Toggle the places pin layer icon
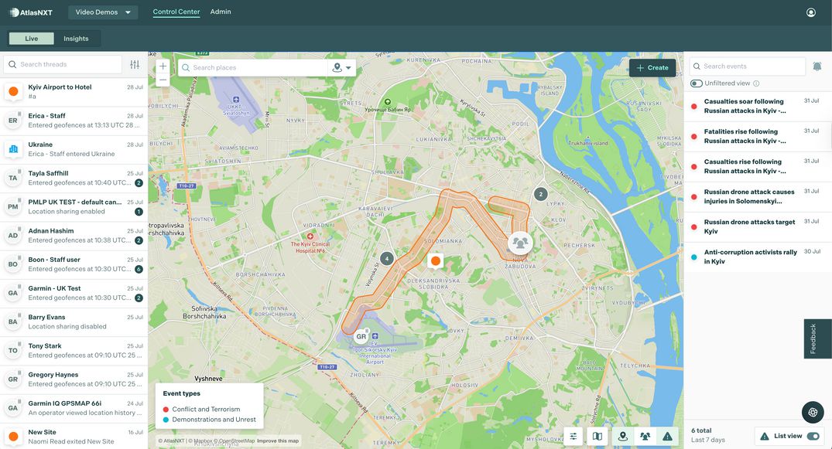 (x=623, y=437)
